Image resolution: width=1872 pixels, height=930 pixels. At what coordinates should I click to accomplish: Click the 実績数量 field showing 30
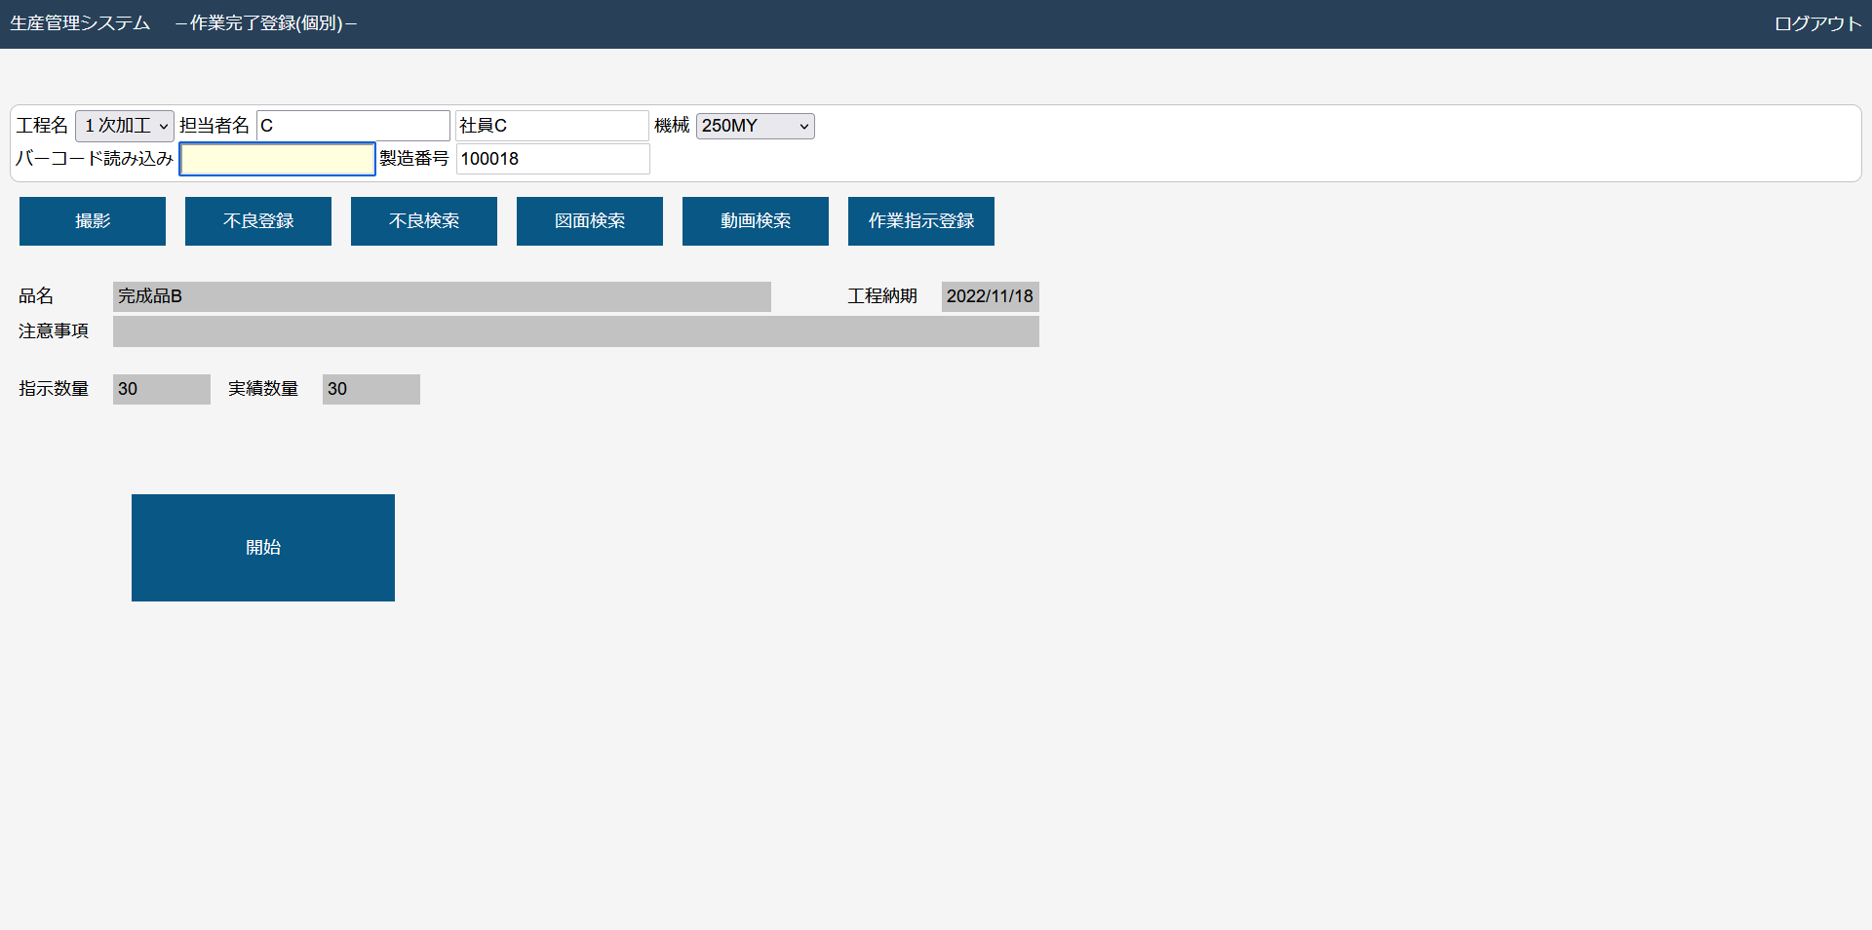(370, 389)
